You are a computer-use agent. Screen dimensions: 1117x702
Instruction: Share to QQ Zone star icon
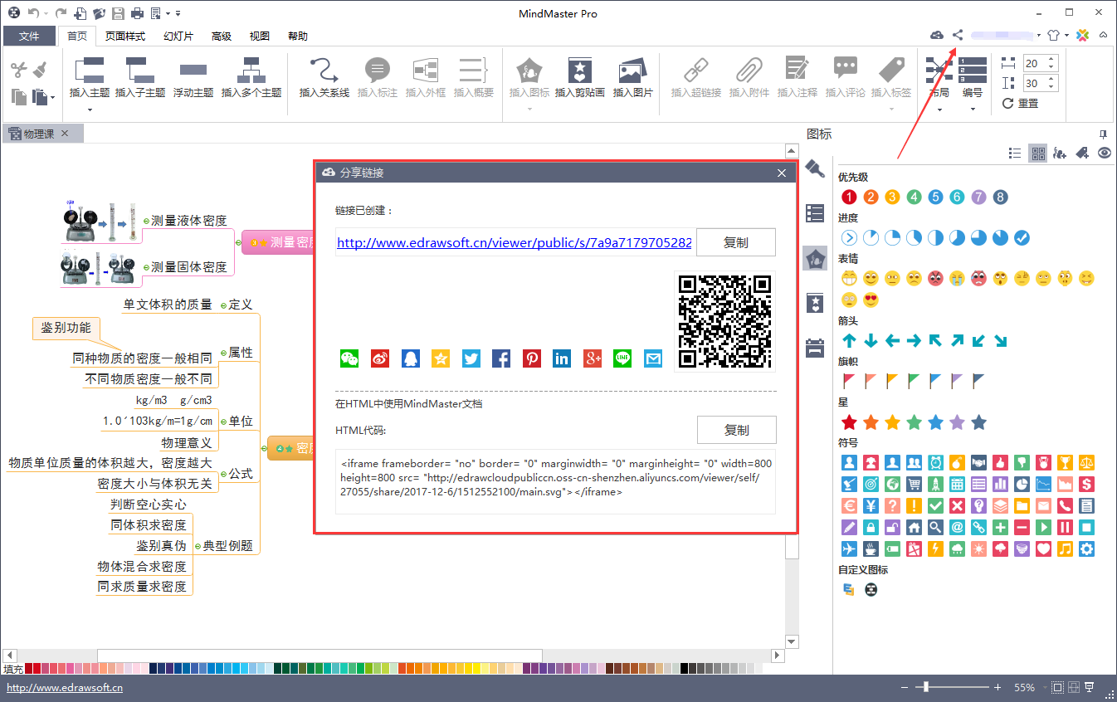click(441, 358)
